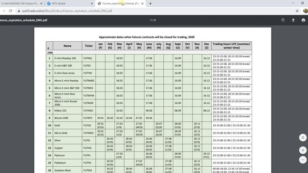
Task: Click the FUTSI ticker cell
Action: coord(89,140)
